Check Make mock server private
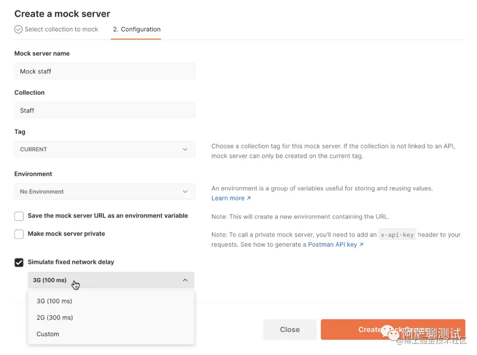 [x=19, y=234]
